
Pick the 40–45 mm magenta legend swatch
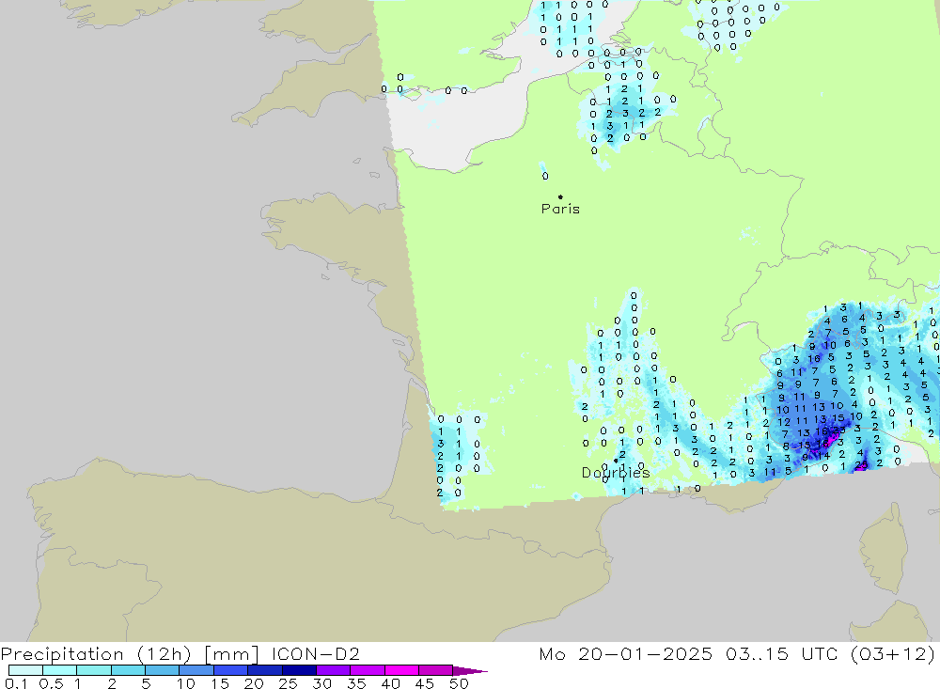[x=401, y=670]
